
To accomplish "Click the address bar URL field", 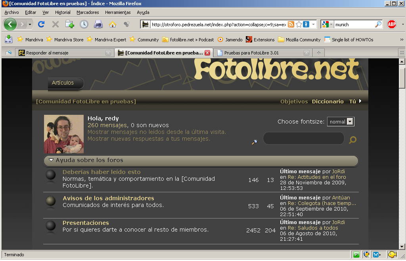I will click(218, 24).
